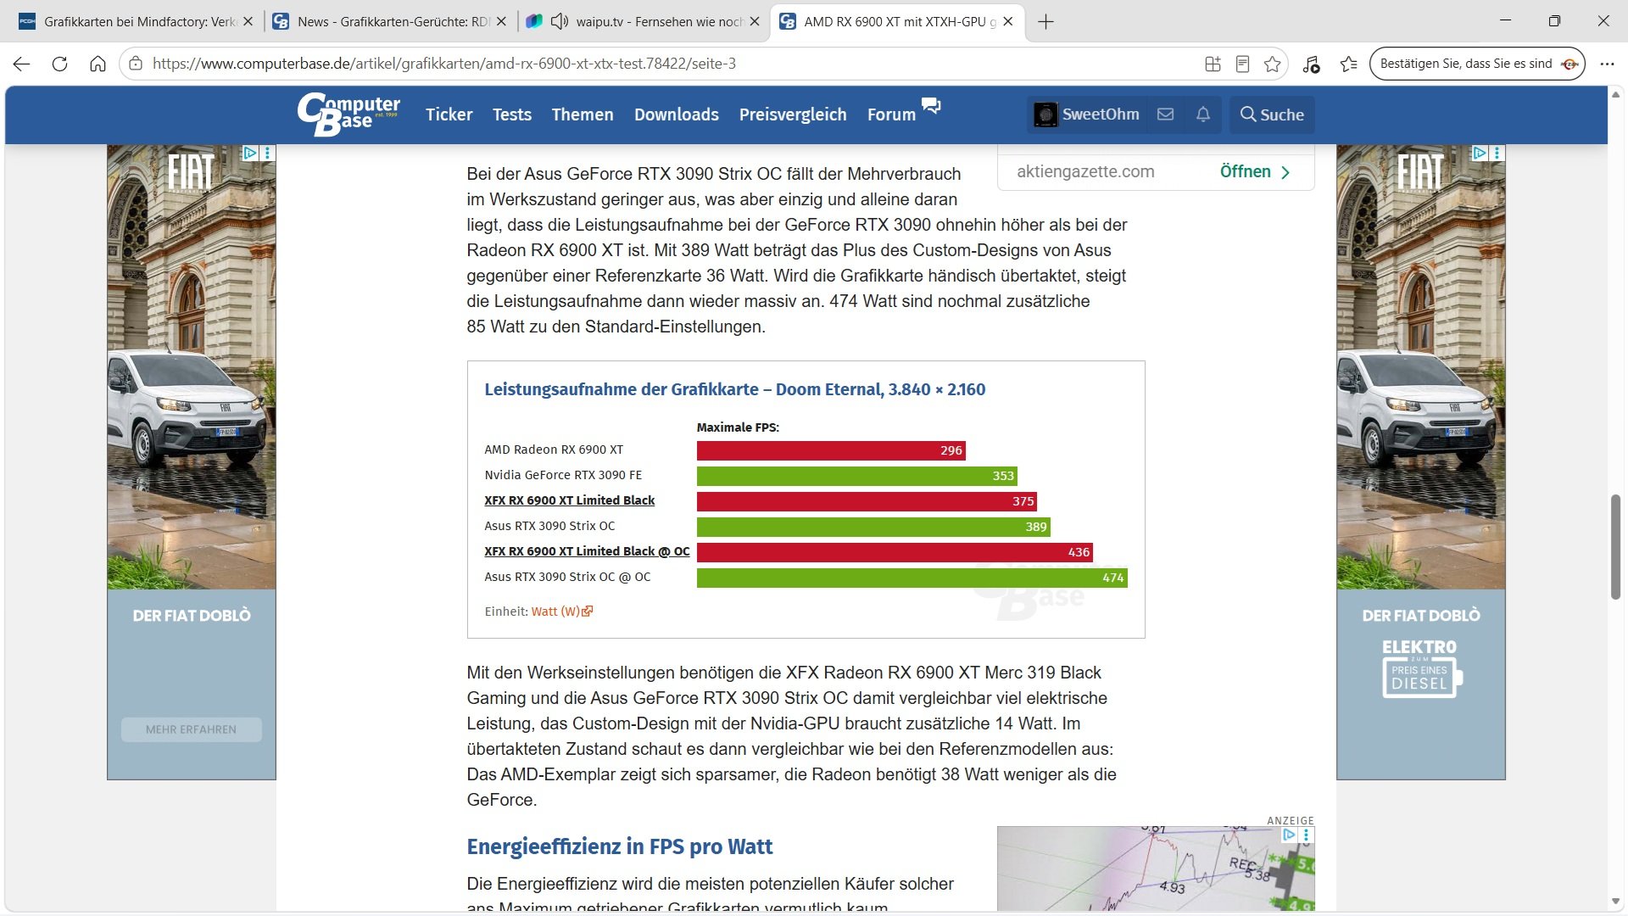
Task: Open browser settings and more menu
Action: coord(1607,64)
